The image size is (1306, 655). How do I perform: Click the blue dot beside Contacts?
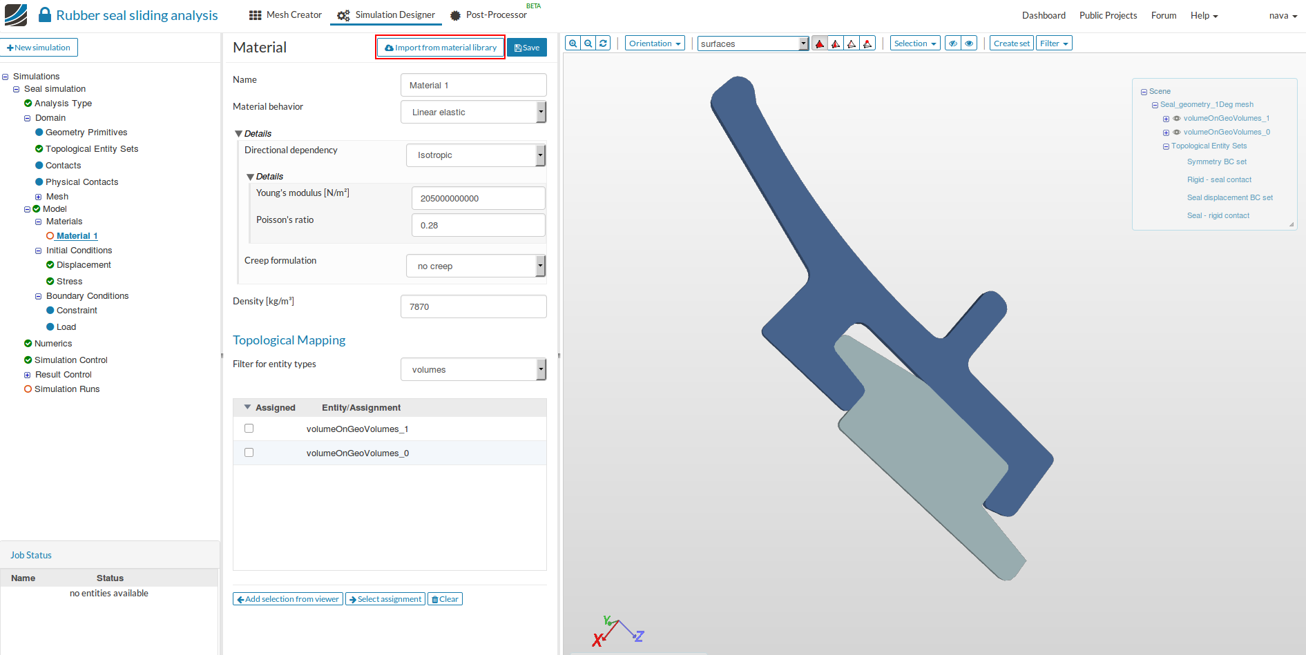click(x=39, y=166)
